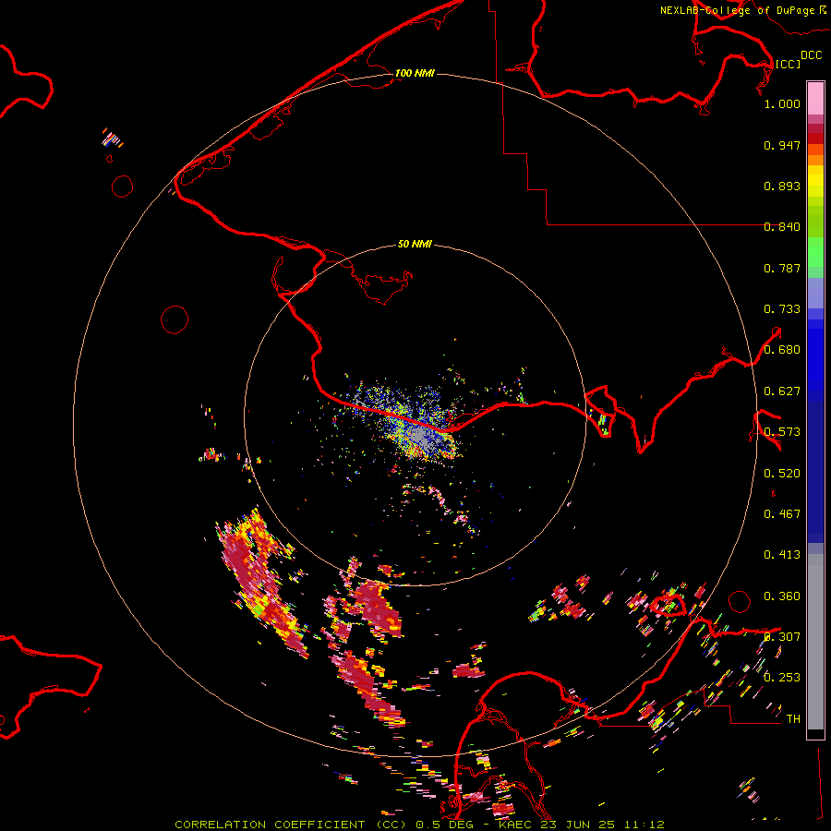The height and width of the screenshot is (831, 831).
Task: Click the 0.787 scale value
Action: pyautogui.click(x=782, y=268)
